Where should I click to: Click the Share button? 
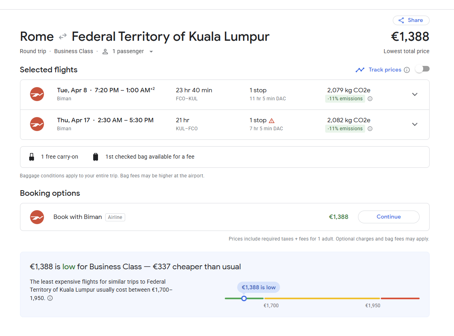(x=411, y=20)
